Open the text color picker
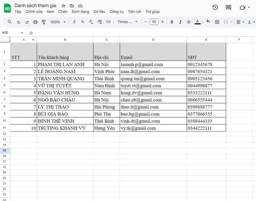This screenshot has width=256, height=201. (x=197, y=22)
